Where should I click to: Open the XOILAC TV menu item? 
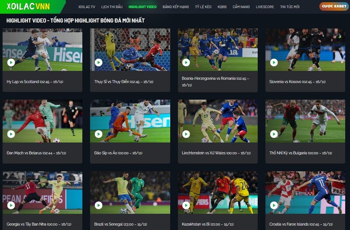click(87, 7)
